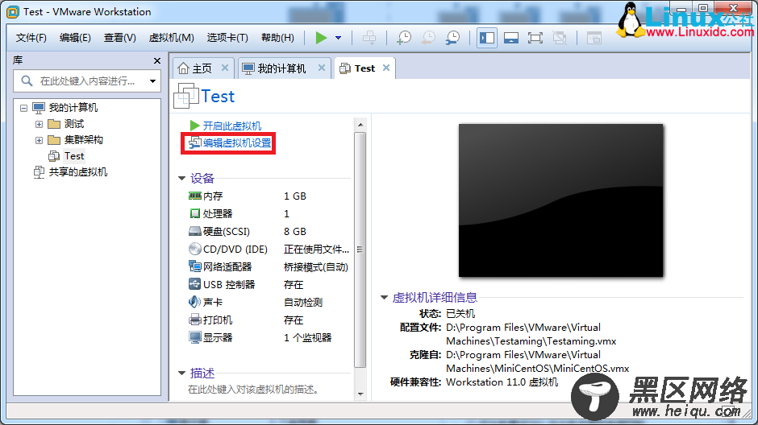Viewport: 758px width, 425px height.
Task: Expand the 集群架构 folder node
Action: click(x=40, y=140)
